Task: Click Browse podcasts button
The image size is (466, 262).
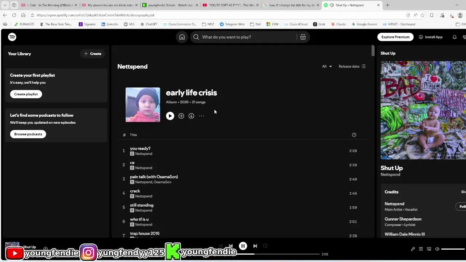Action: (28, 134)
